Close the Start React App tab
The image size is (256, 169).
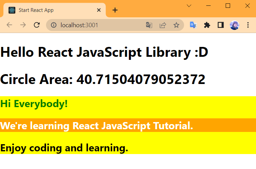pyautogui.click(x=99, y=10)
